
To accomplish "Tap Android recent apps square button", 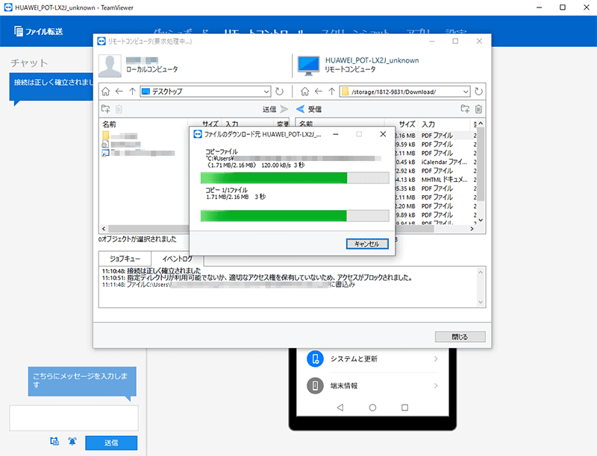I will (x=404, y=408).
